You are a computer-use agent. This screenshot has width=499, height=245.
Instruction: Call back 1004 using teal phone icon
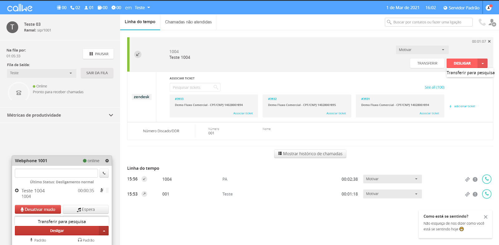[x=487, y=179]
